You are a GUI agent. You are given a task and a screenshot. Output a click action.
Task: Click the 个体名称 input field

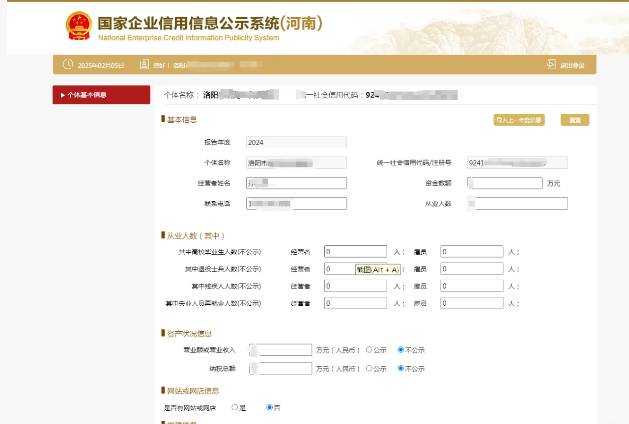pyautogui.click(x=296, y=162)
